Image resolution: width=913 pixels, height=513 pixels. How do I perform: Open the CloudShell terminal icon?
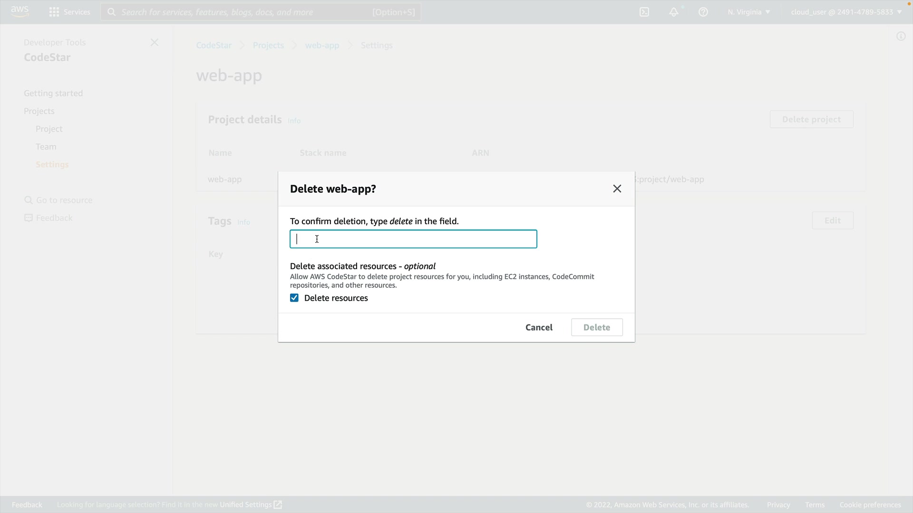pyautogui.click(x=644, y=12)
